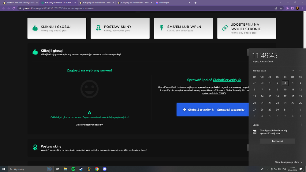
Task: Switch to Zagłosuj na nasze serwery tab
Action: tap(20, 3)
